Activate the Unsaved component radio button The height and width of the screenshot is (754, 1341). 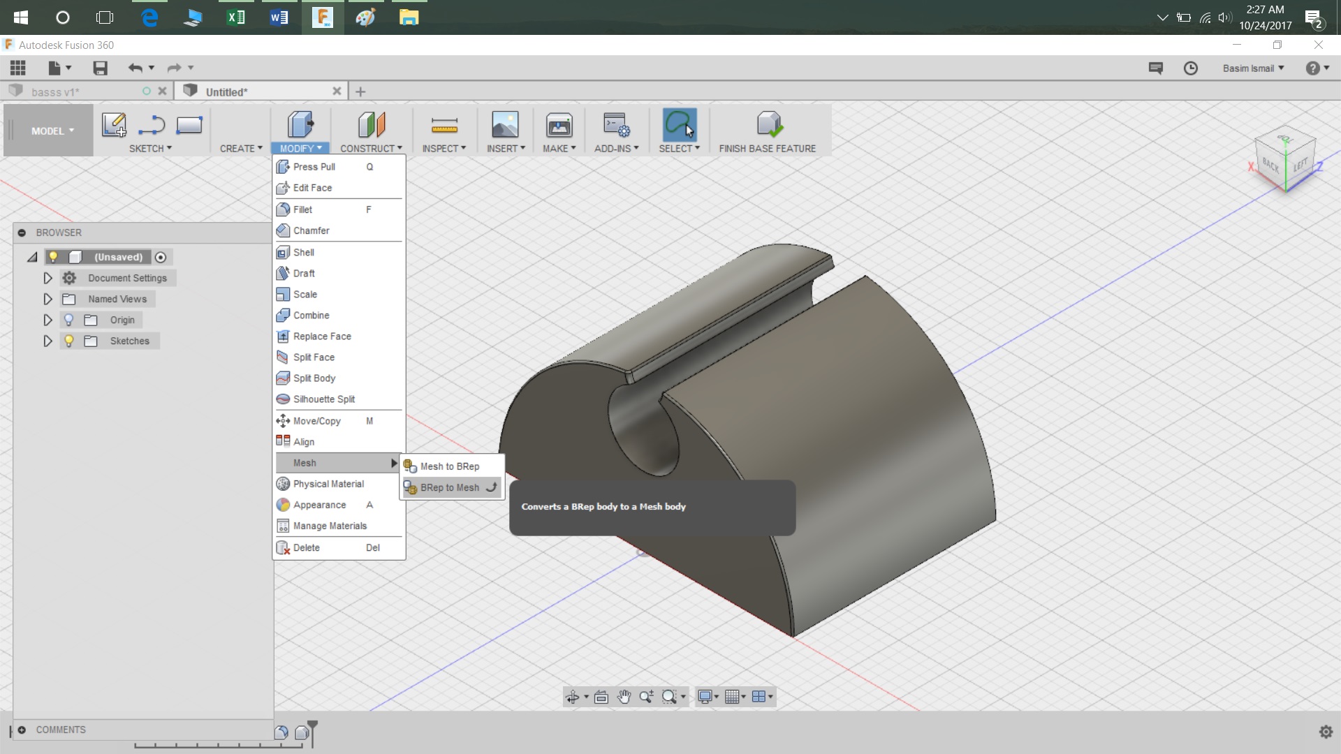161,257
